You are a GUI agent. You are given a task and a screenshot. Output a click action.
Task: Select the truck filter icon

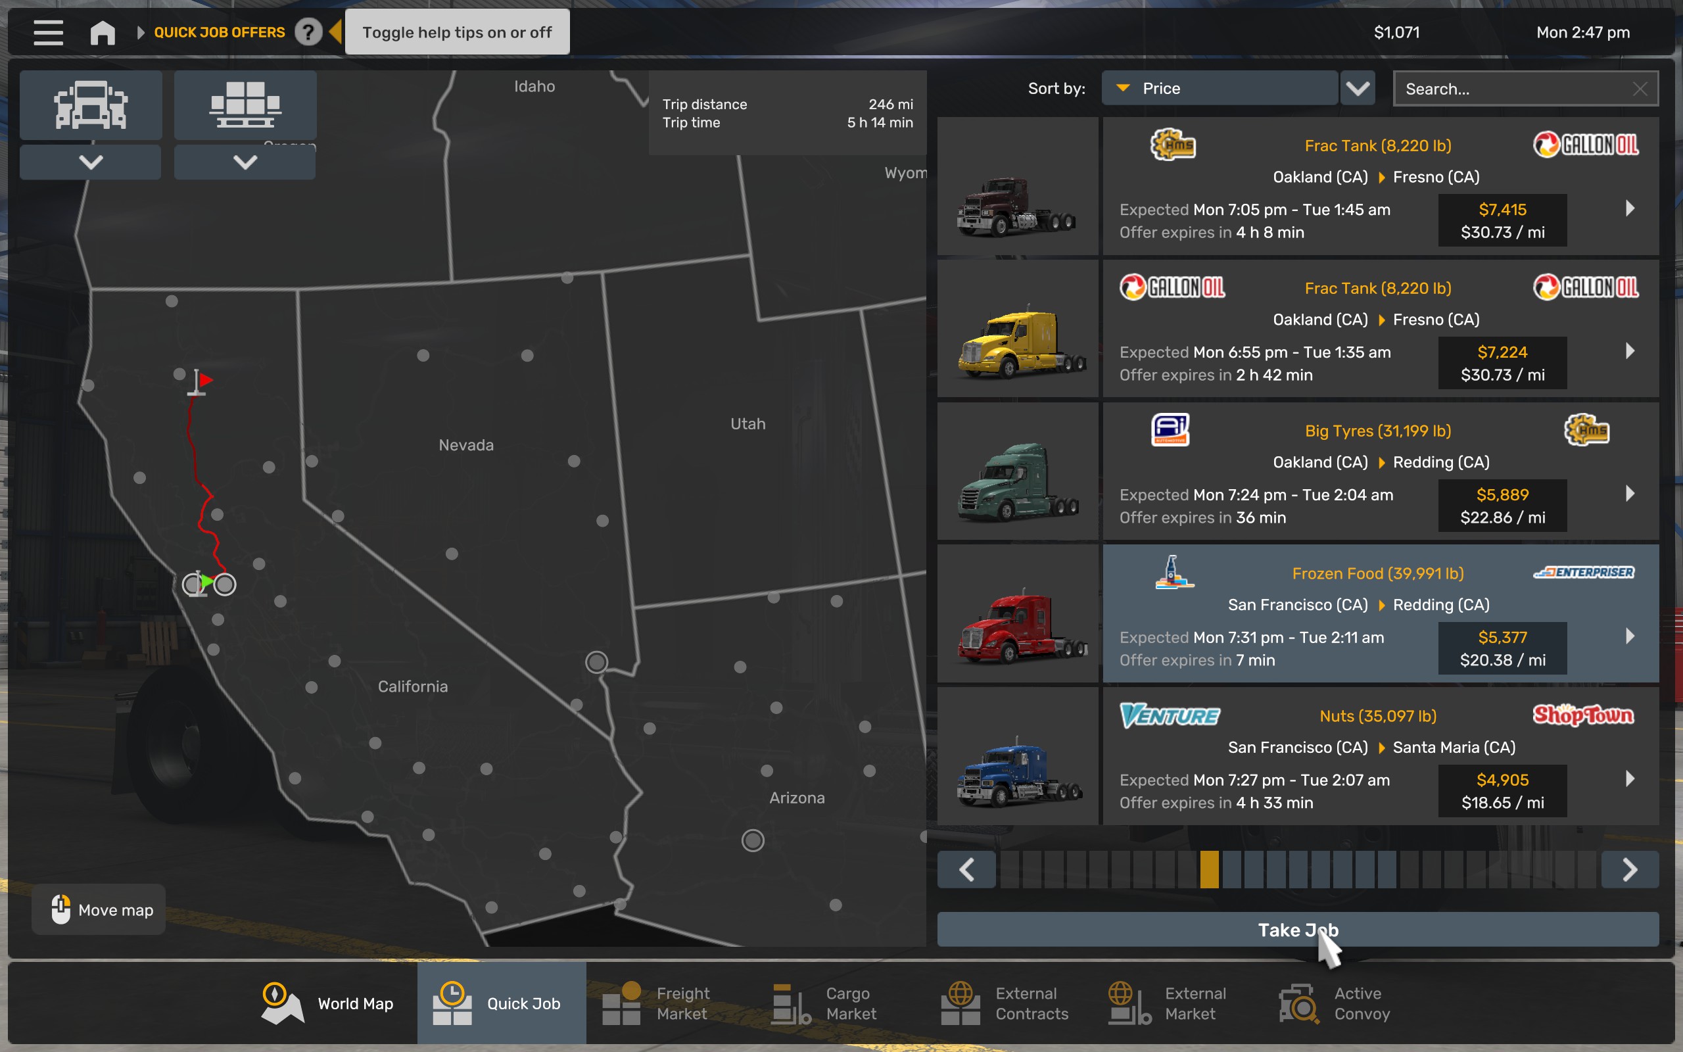click(91, 105)
